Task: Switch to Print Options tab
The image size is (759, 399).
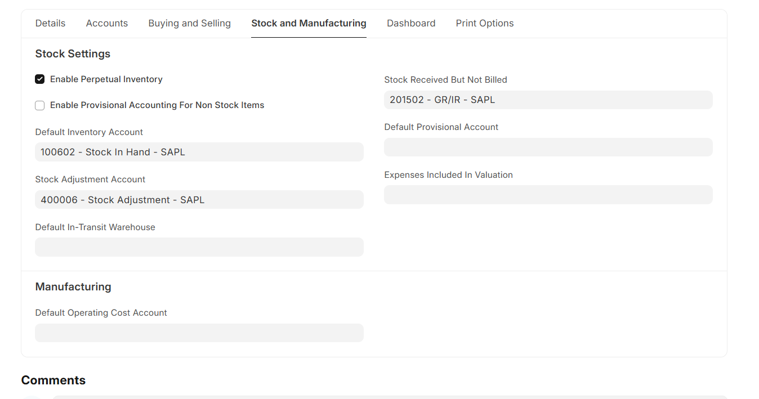Action: click(485, 23)
